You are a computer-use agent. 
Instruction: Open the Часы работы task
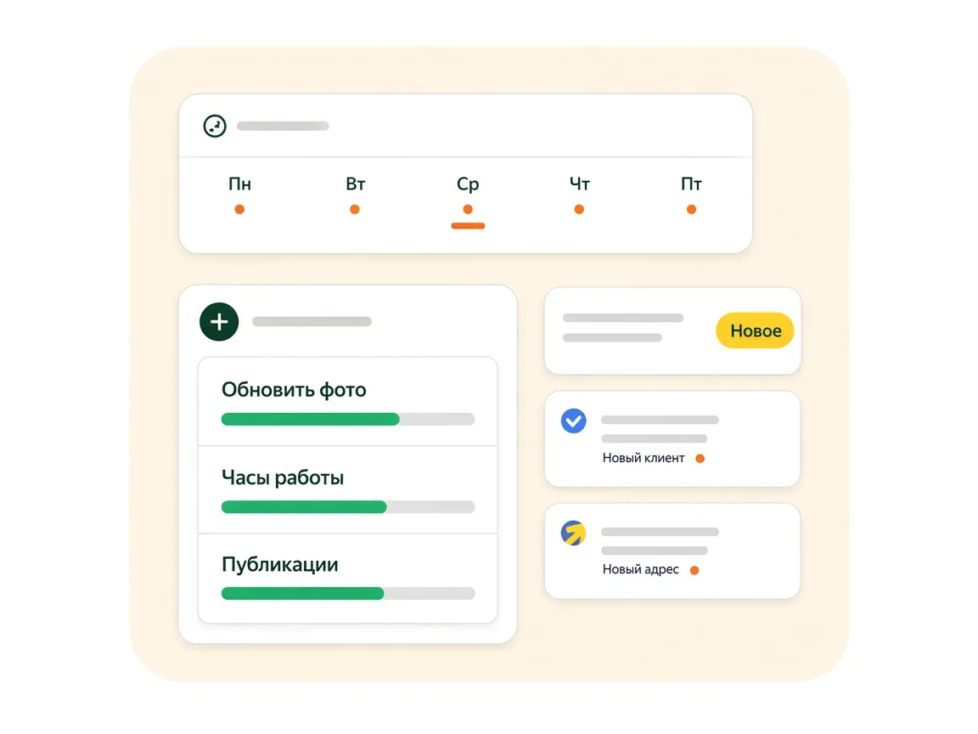point(347,489)
